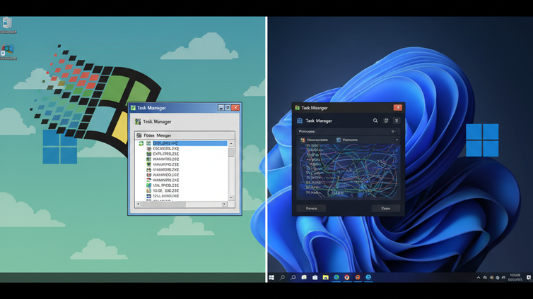533x299 pixels.
Task: Maximize the classic Task Manager window
Action: pos(228,108)
